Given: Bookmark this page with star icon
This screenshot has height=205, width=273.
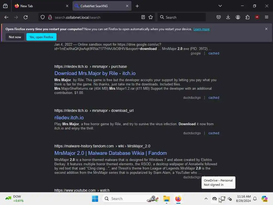Looking at the screenshot, I should click(151, 17).
